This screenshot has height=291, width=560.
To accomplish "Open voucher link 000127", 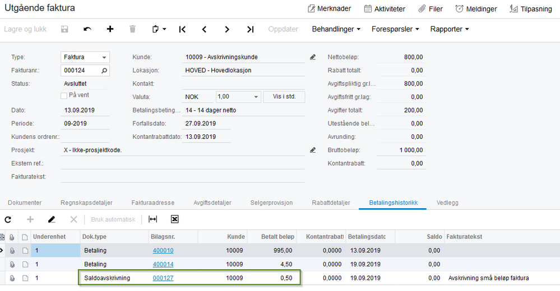I will click(x=163, y=278).
